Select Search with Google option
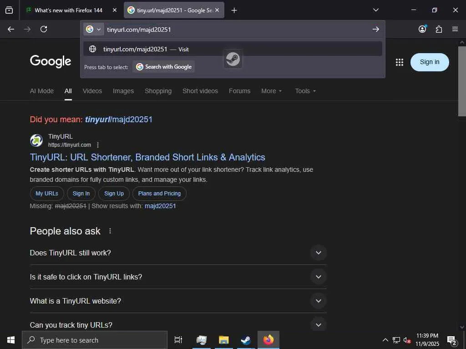The image size is (466, 349). tap(164, 67)
